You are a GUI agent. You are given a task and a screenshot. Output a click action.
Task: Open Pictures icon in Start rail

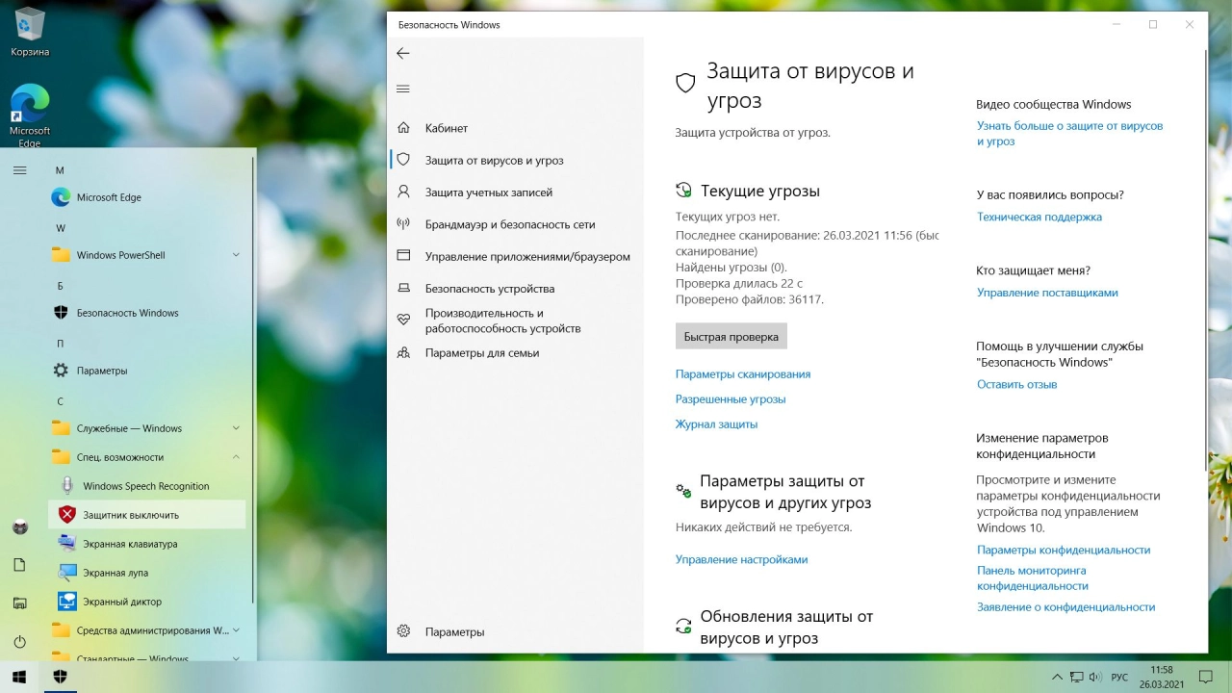click(x=19, y=603)
